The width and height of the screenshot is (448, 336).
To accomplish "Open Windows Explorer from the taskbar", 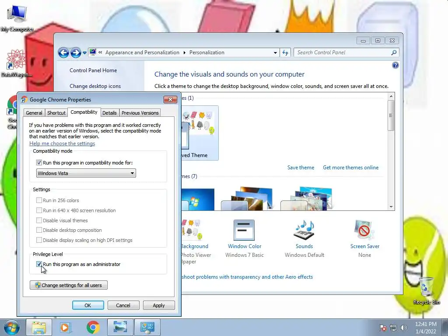I will pyautogui.click(x=39, y=327).
